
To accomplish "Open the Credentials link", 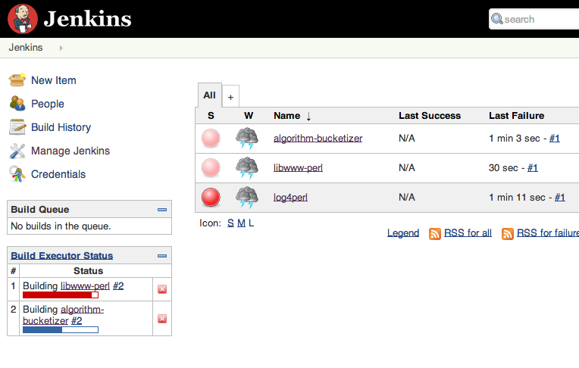I will (58, 174).
